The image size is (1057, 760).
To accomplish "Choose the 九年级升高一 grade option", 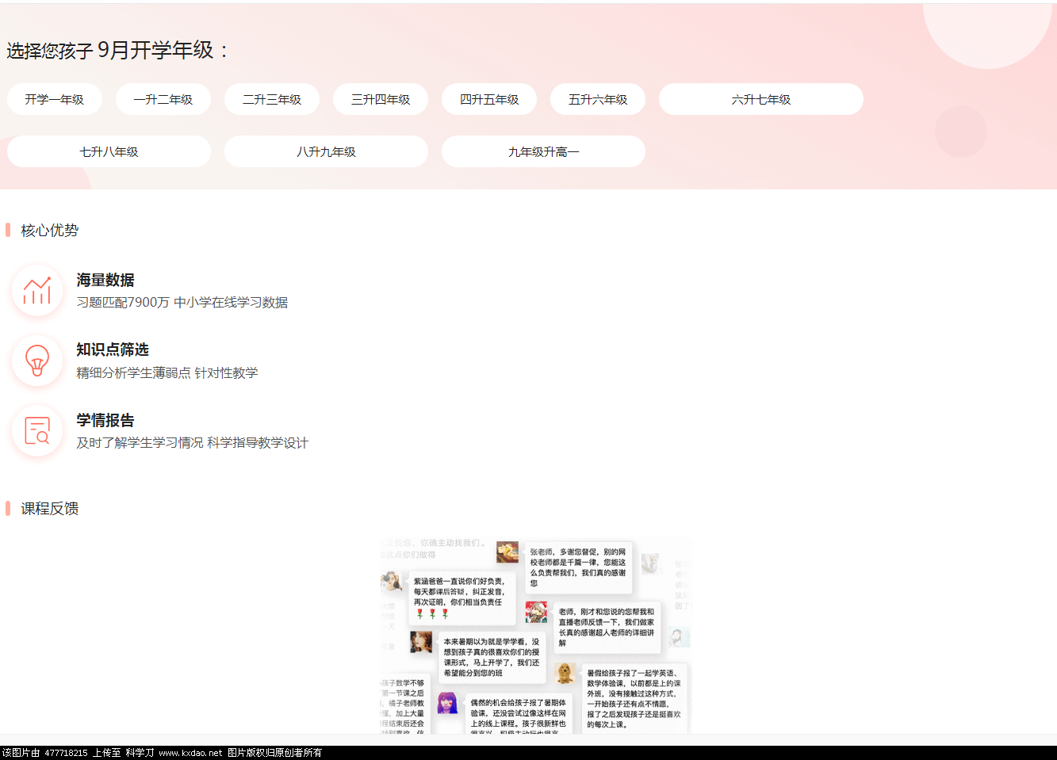I will coord(543,151).
